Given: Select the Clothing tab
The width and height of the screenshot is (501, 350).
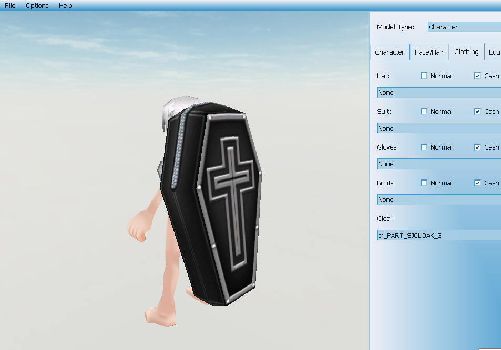Looking at the screenshot, I should pos(466,52).
